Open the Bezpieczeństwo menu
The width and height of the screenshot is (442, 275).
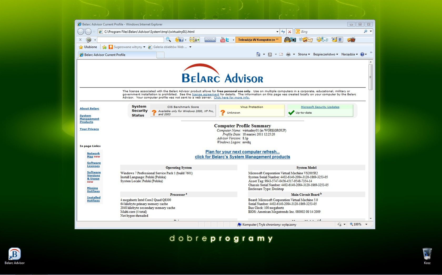(x=325, y=54)
